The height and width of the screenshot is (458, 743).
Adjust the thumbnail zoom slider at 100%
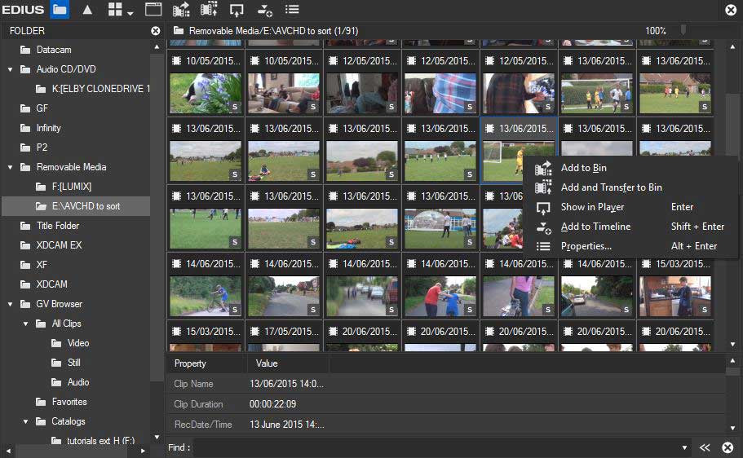(683, 30)
